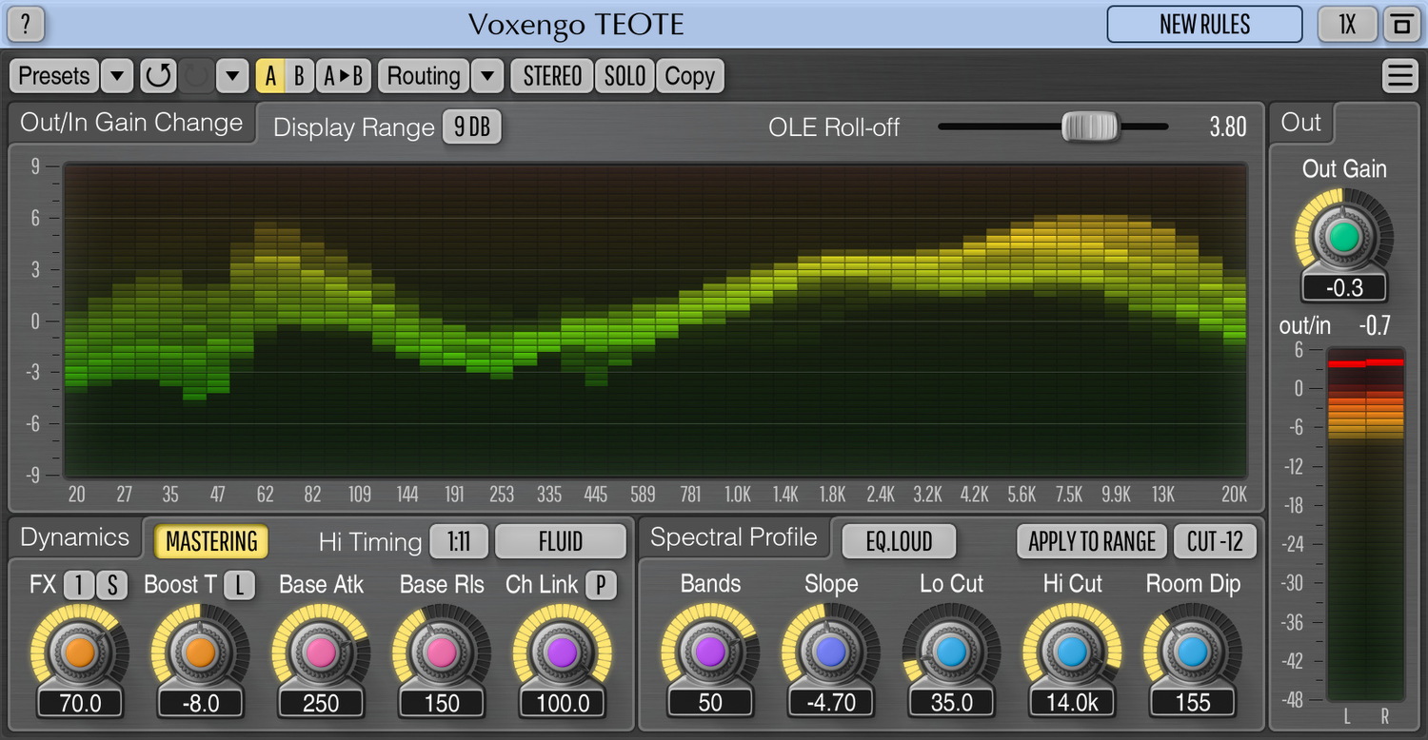Click the Ch Link purple knob
The height and width of the screenshot is (740, 1428).
563,652
